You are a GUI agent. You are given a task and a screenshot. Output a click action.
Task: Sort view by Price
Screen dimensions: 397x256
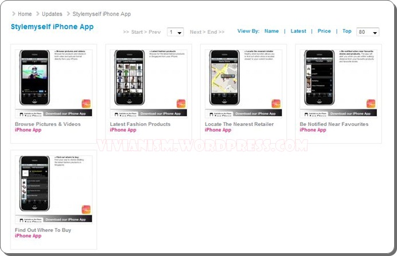coord(324,31)
